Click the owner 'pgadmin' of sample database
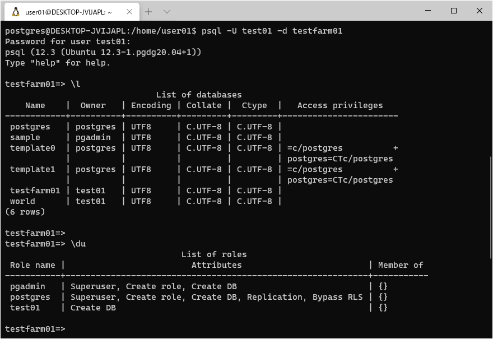 point(93,138)
